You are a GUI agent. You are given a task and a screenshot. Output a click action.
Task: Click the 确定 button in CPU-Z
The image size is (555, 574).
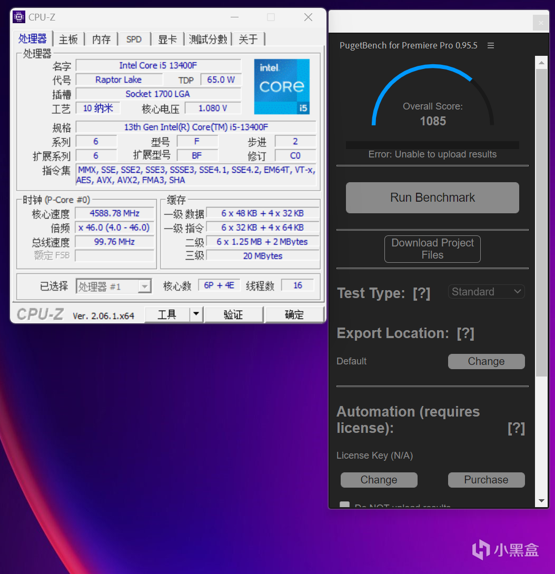click(x=294, y=314)
